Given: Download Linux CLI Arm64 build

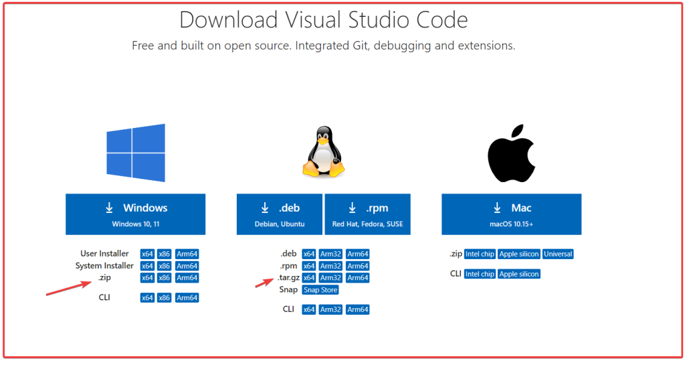Looking at the screenshot, I should [x=358, y=309].
